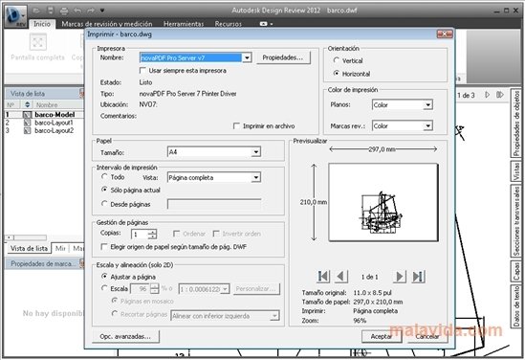Decrease Copias count
Viewport: 525px width, 360px height.
point(152,236)
